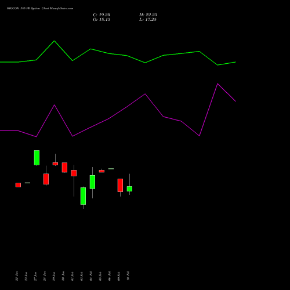Click the 04 Feb date label

[x=91, y=275]
